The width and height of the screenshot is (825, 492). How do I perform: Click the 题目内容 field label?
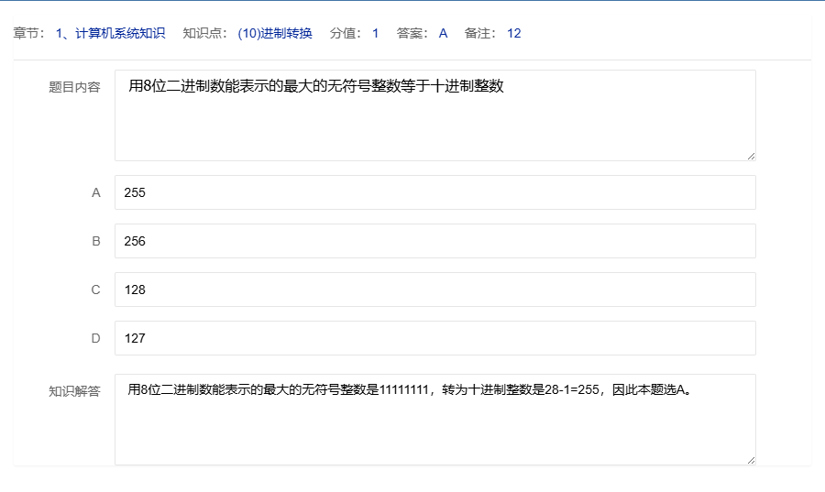point(74,88)
